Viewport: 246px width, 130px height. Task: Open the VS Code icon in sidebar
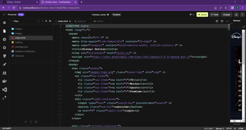coord(4,90)
